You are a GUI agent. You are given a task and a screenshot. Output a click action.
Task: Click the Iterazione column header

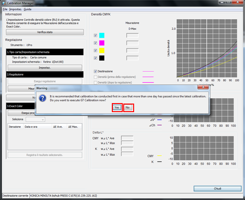coord(16,127)
